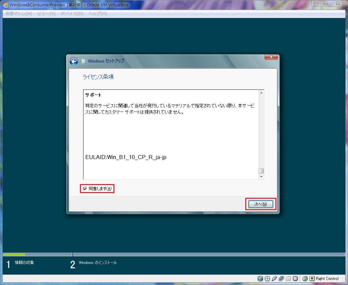
Task: Open the ビュー(V) menu
Action: 47,14
